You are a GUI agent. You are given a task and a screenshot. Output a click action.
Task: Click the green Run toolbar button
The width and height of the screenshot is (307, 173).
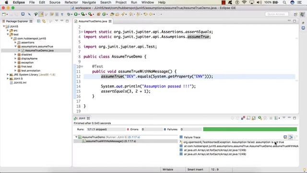pyautogui.click(x=76, y=14)
